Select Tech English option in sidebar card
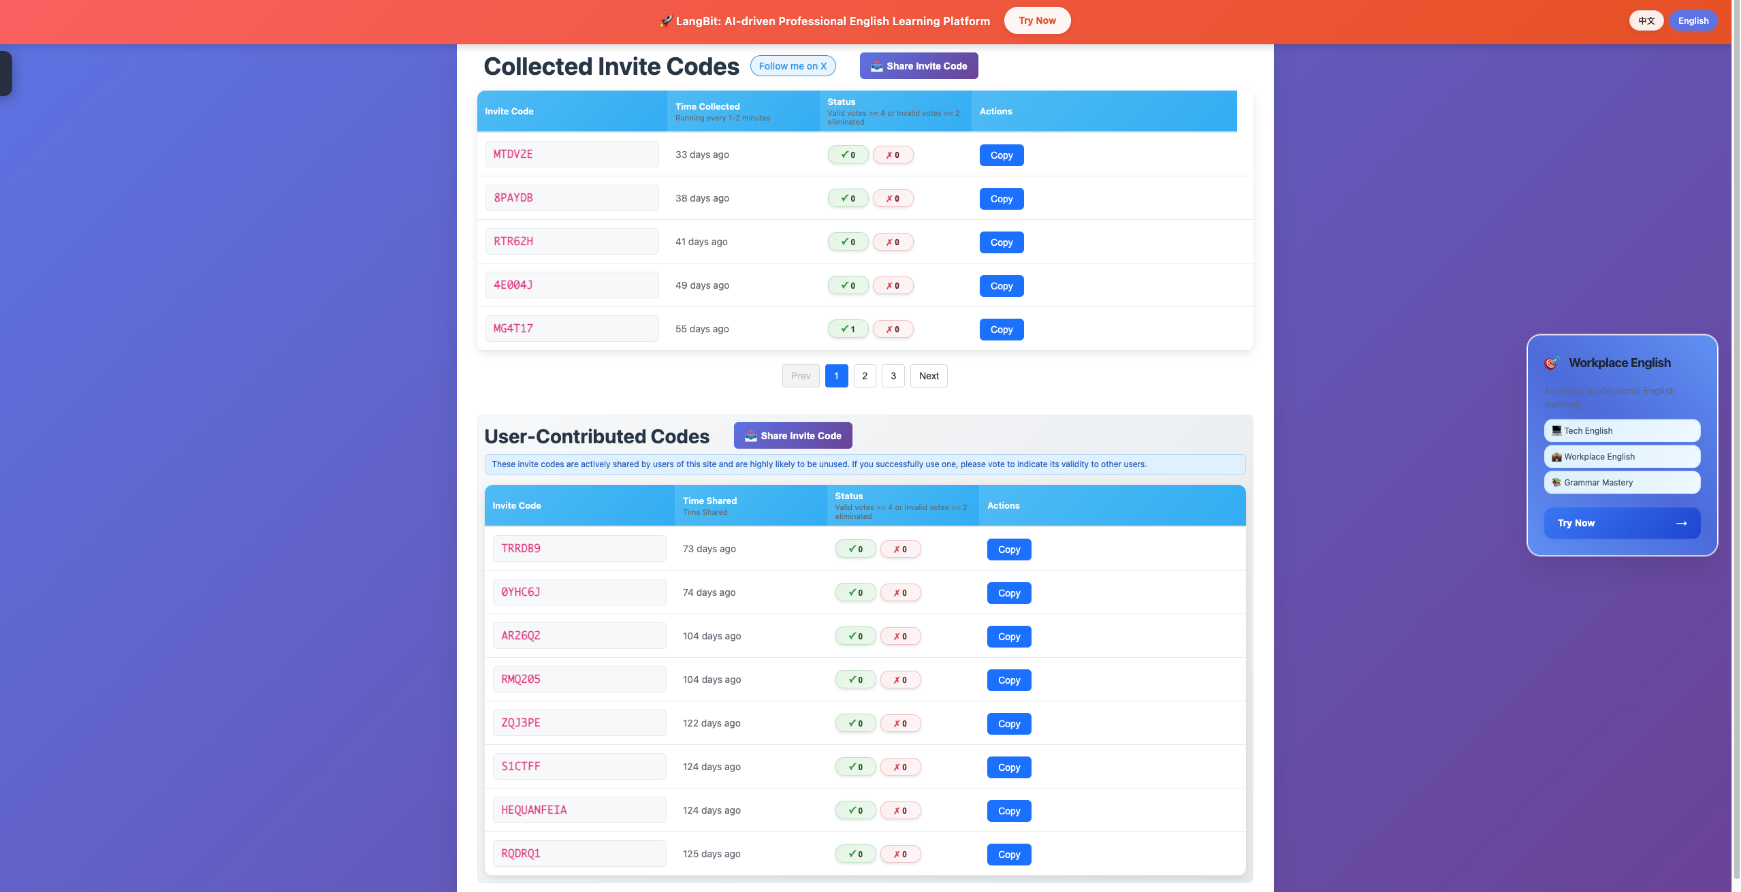 point(1621,430)
